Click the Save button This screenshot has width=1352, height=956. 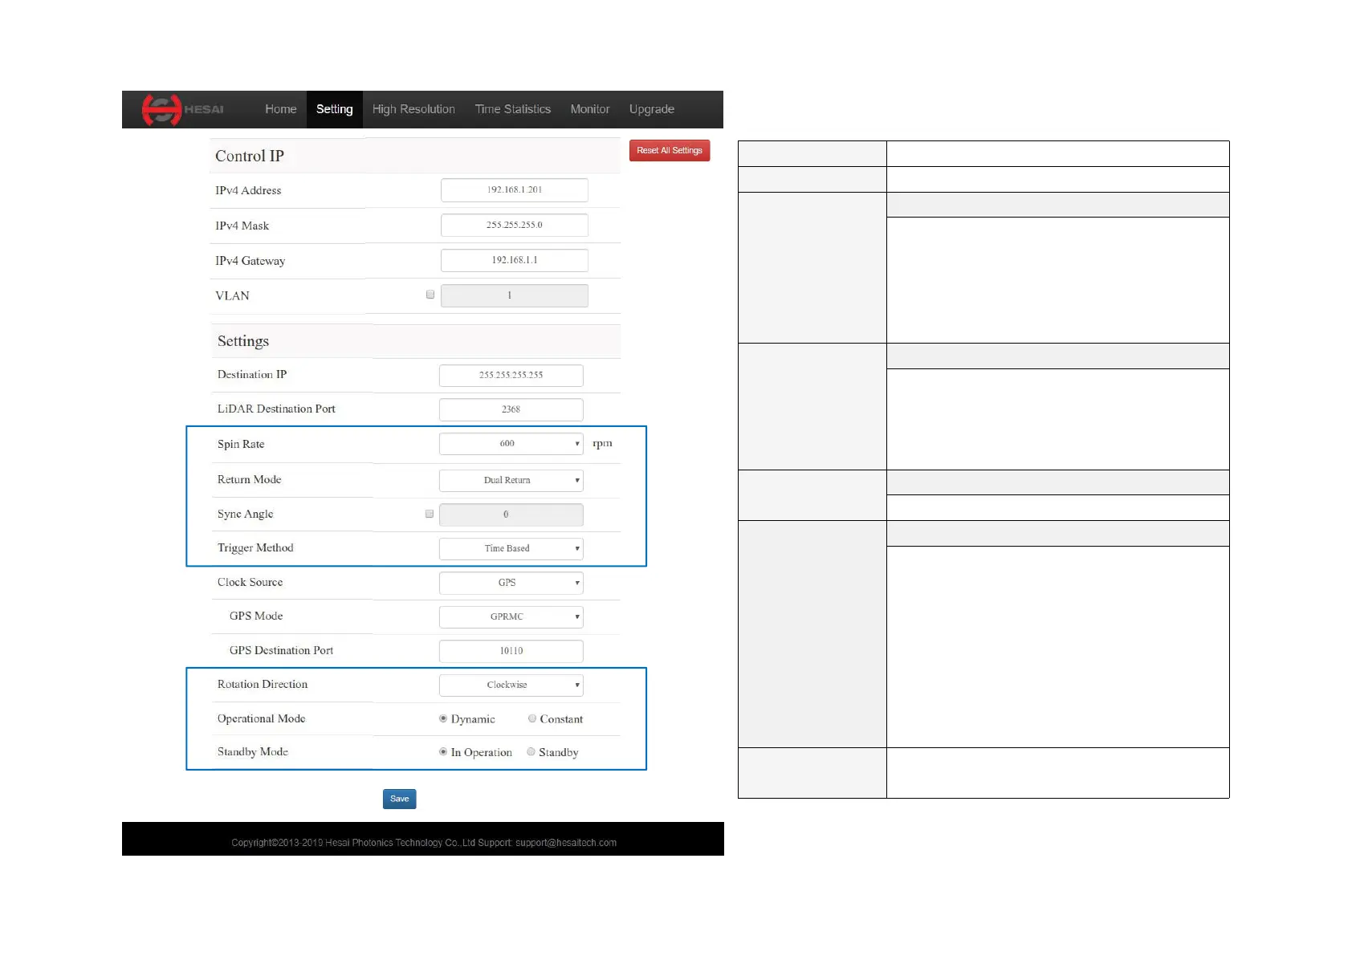(x=400, y=799)
